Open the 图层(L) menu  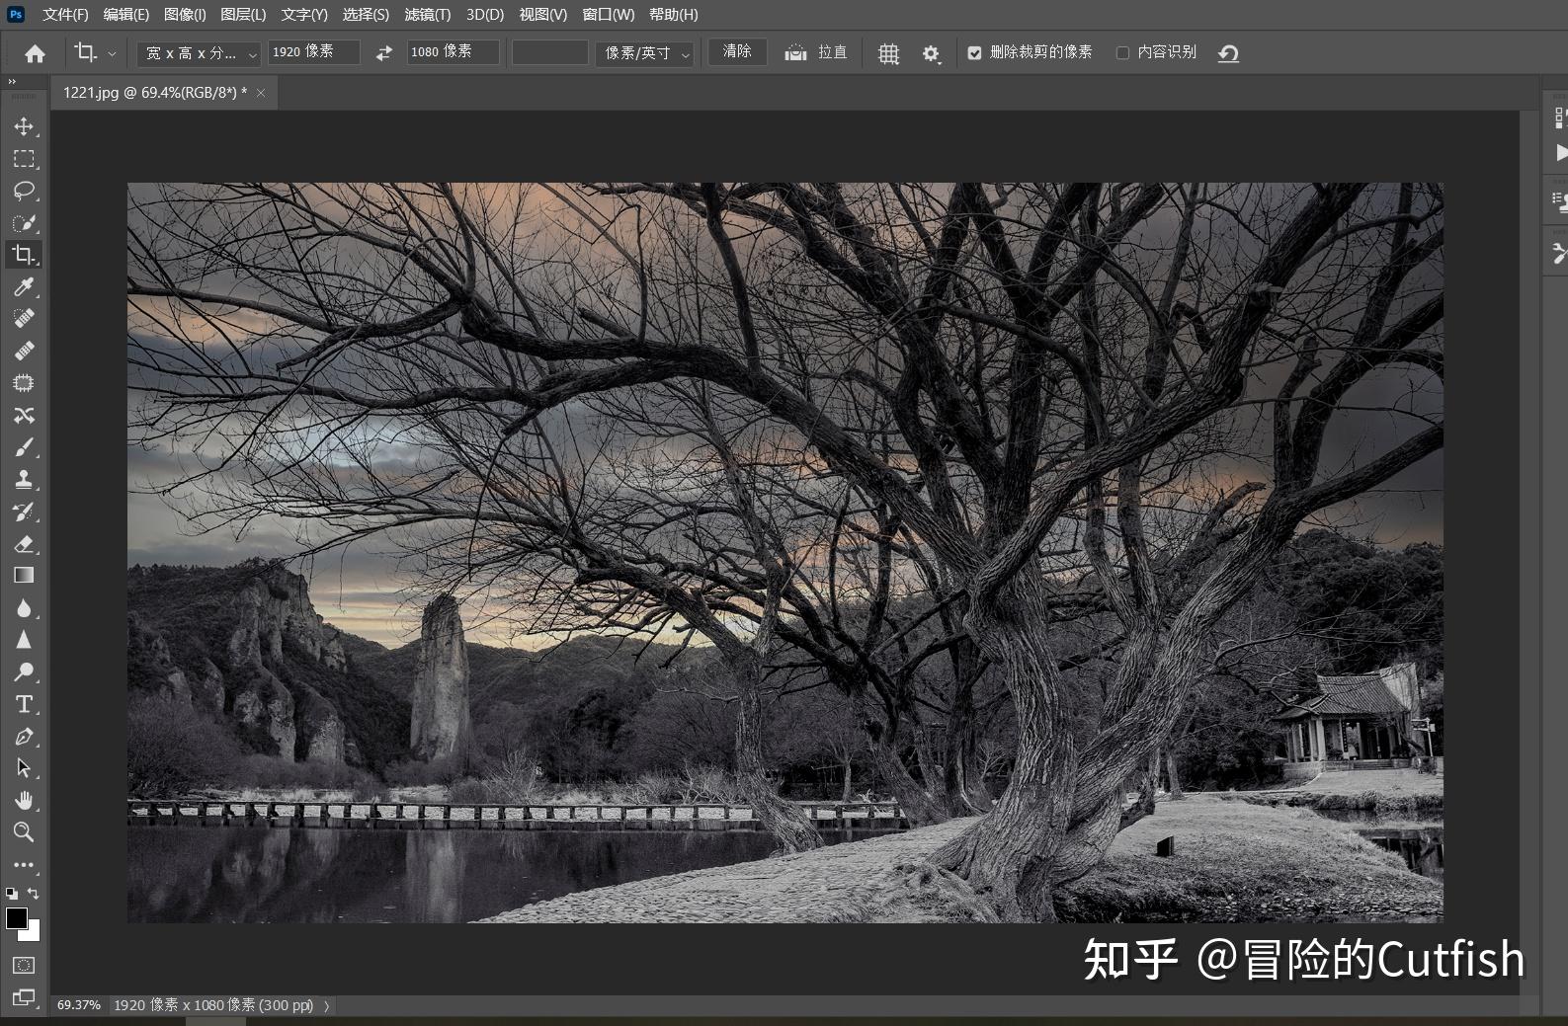243,15
